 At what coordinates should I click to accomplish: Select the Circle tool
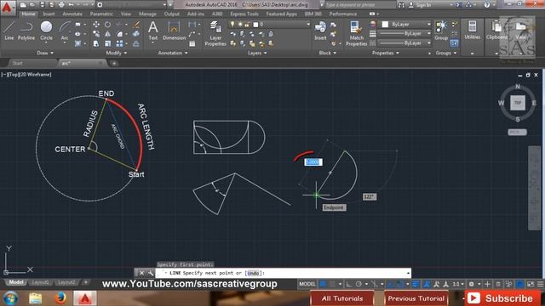46,31
